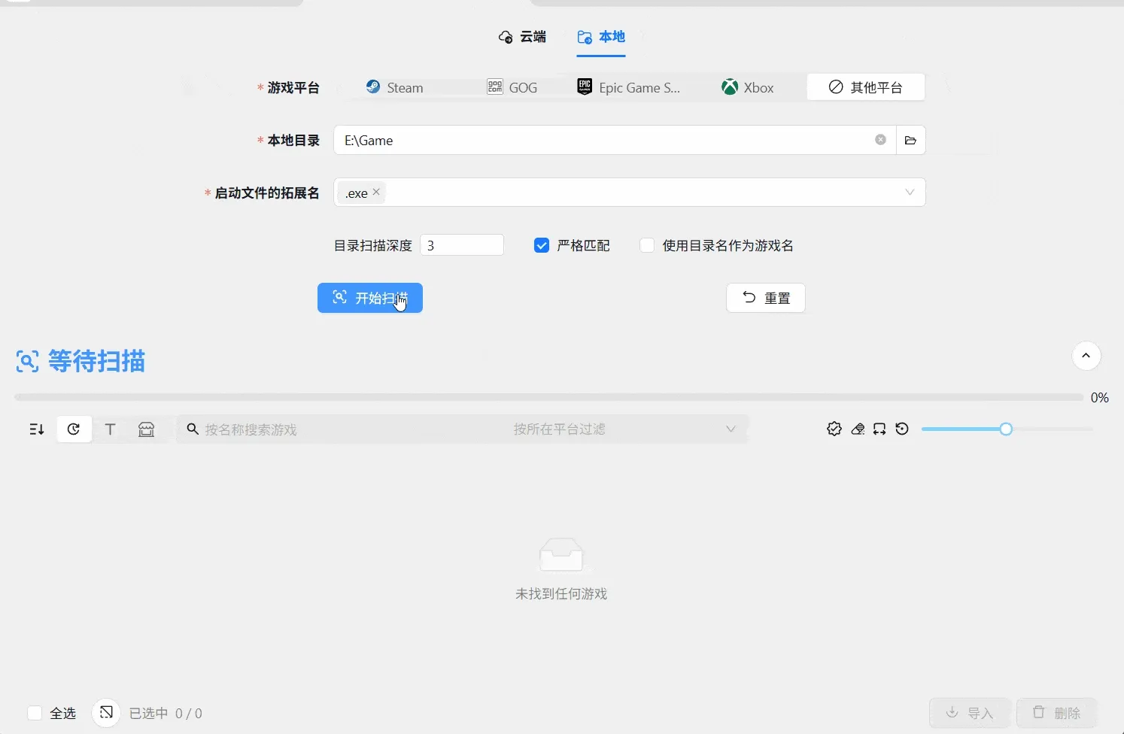Uncheck the 严格匹配 strict match checkbox
Screen dimensions: 1124x734
click(542, 245)
